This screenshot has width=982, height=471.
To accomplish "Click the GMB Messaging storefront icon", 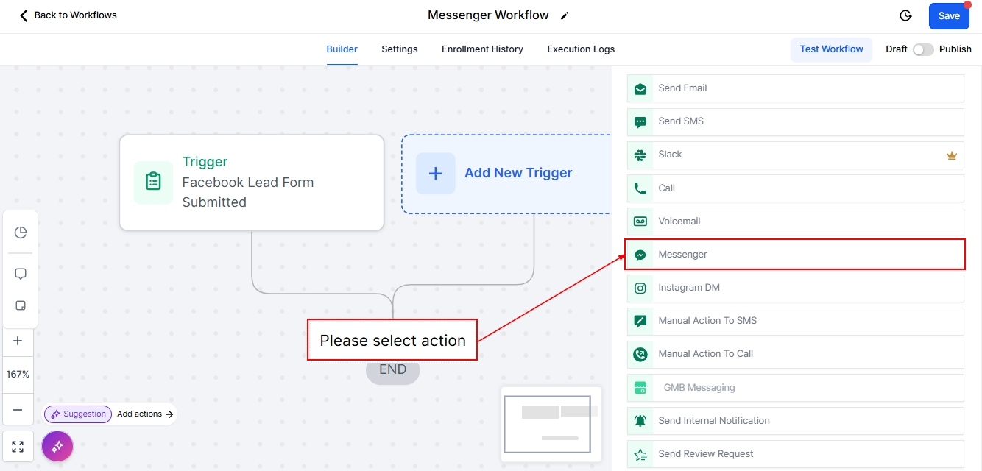I will [x=640, y=388].
